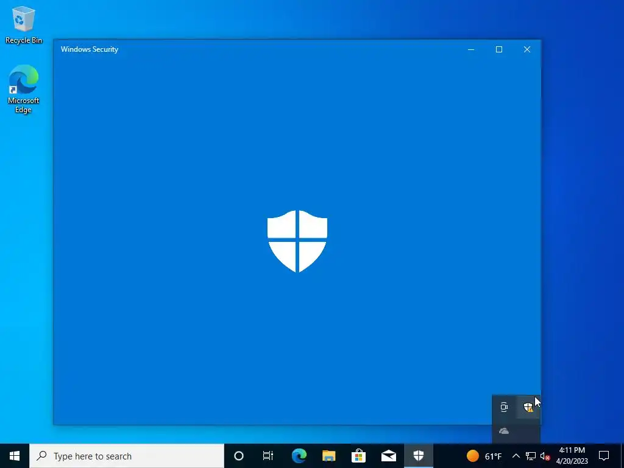The width and height of the screenshot is (624, 468).
Task: Click the OneDrive cloud icon in the tray flyout
Action: coord(504,431)
